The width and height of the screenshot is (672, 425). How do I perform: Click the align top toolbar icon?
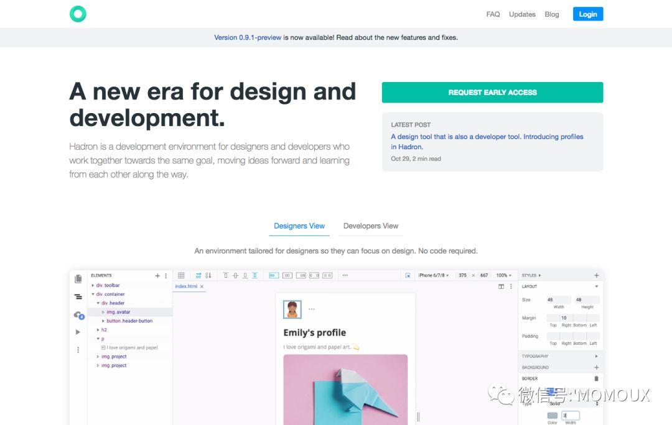(226, 275)
